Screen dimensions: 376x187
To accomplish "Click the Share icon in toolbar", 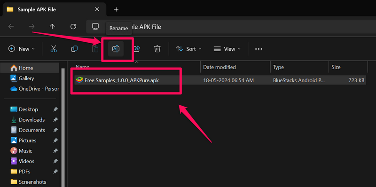I will pyautogui.click(x=137, y=49).
